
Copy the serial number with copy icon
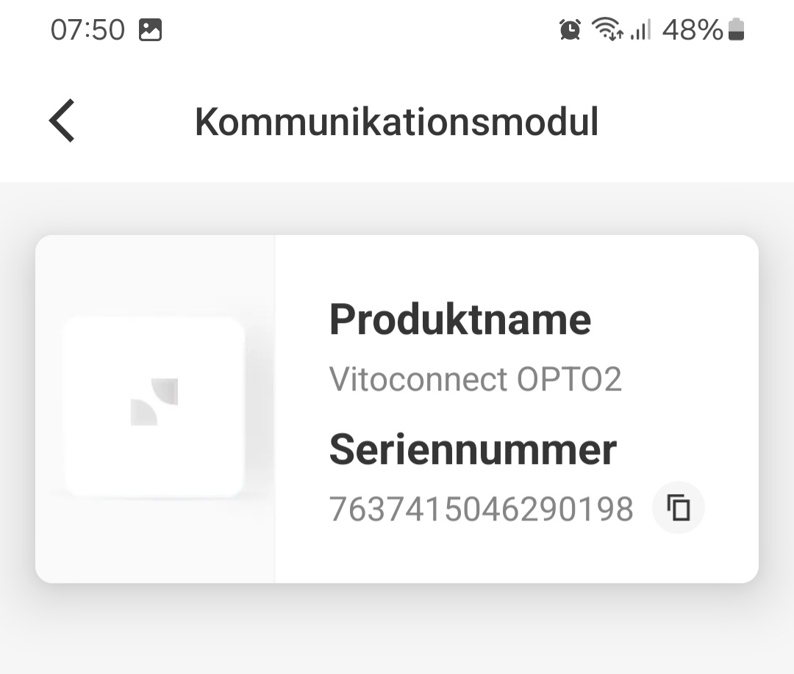678,507
